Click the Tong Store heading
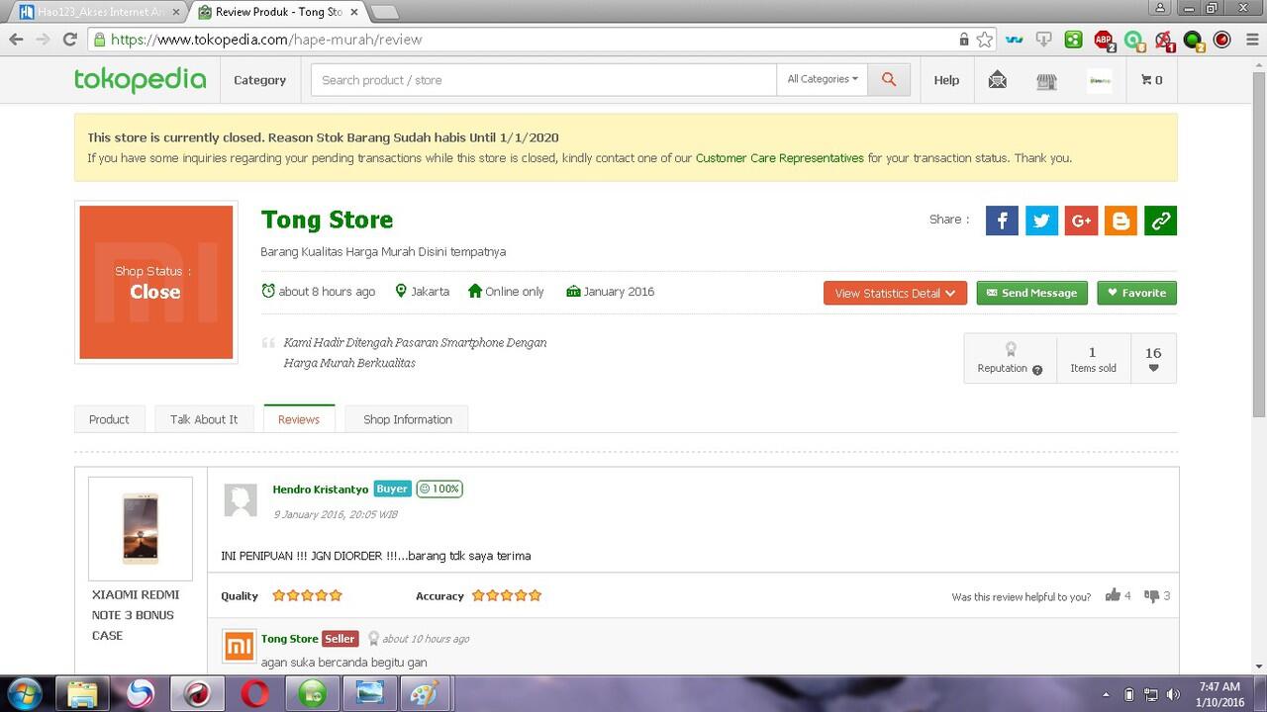Image resolution: width=1267 pixels, height=712 pixels. 328,220
